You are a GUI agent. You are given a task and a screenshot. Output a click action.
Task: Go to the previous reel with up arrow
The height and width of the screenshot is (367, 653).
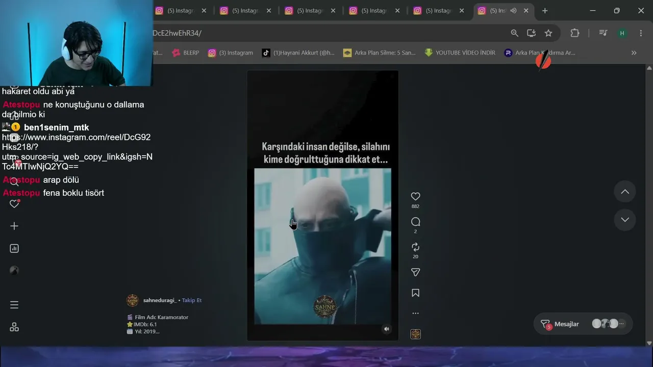[x=625, y=192]
